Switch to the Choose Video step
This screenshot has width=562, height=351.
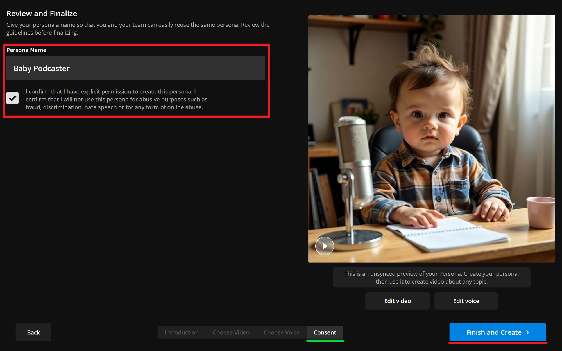231,332
